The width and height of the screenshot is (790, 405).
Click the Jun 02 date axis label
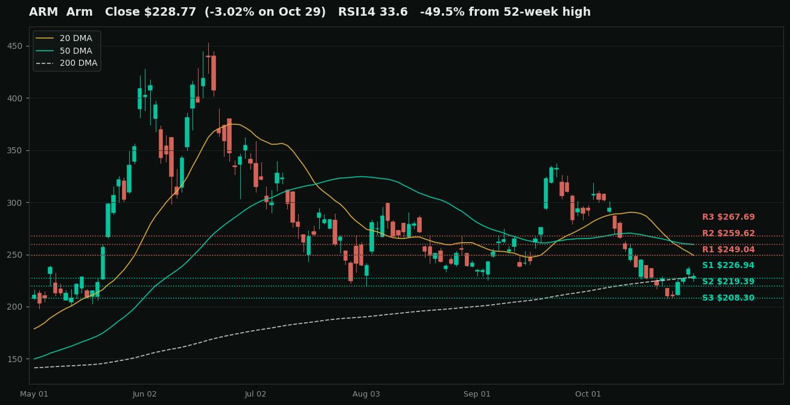(145, 394)
